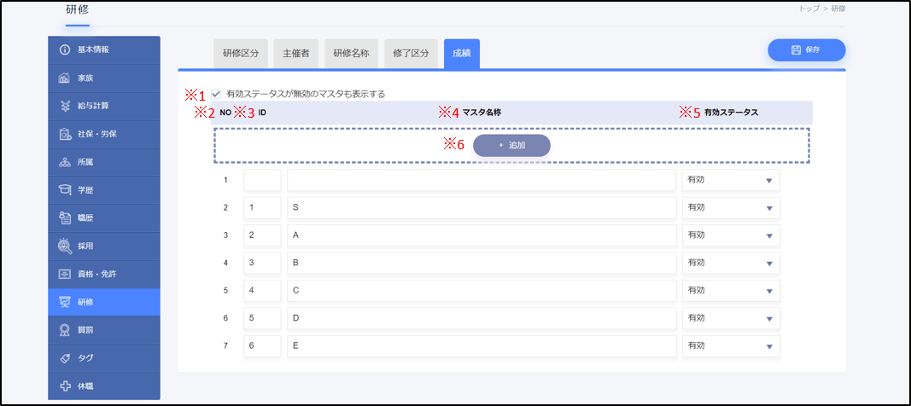Click the 賞罰 medal icon in sidebar

pyautogui.click(x=65, y=330)
